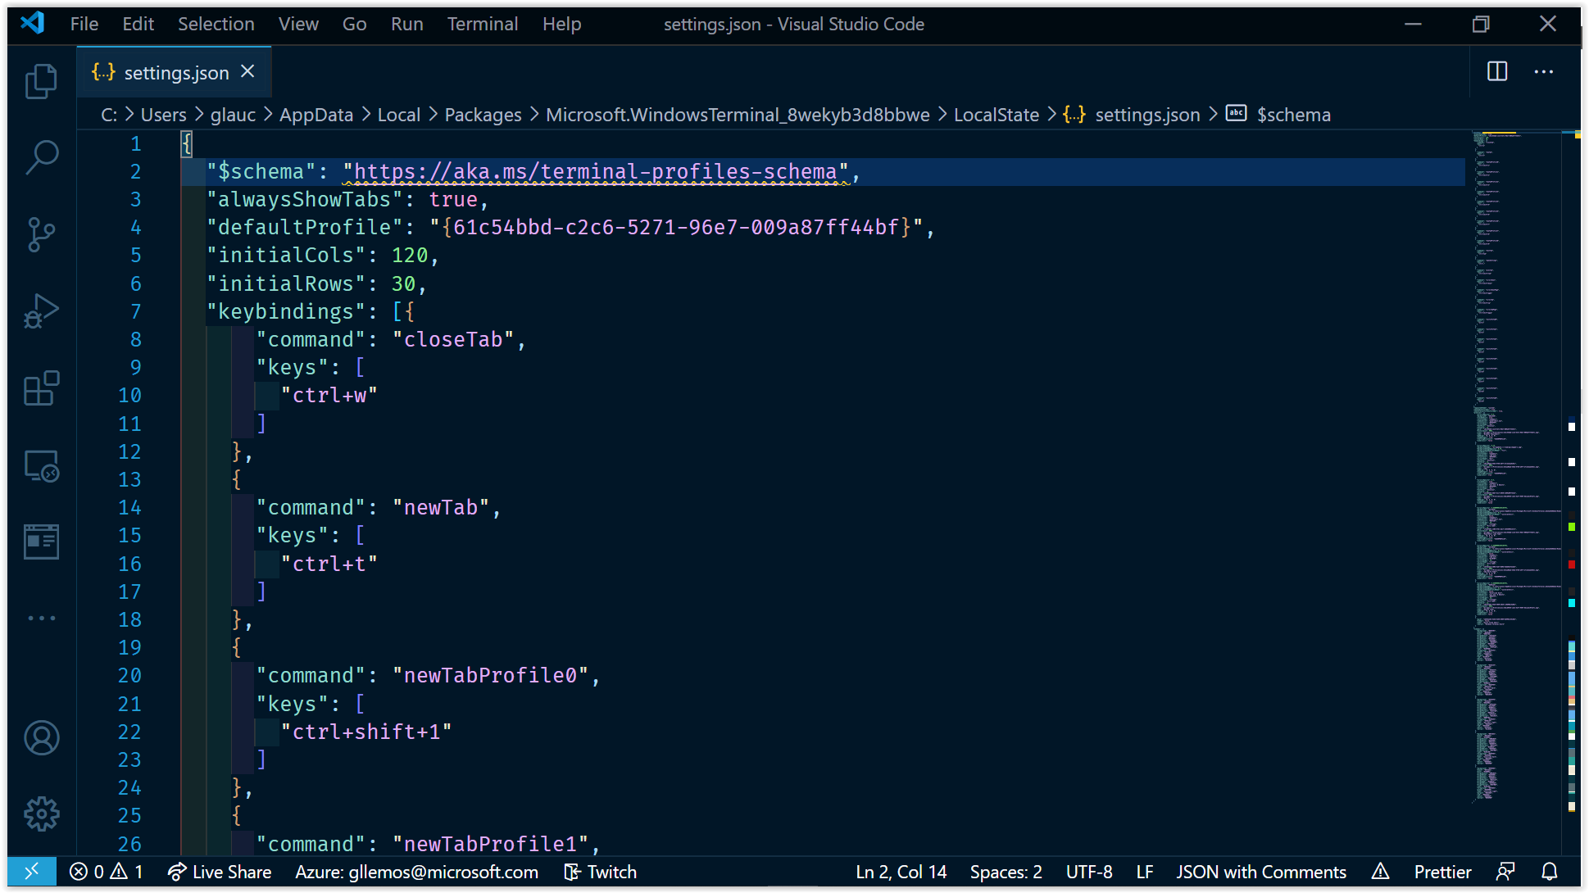Open the Selection menu

(216, 24)
